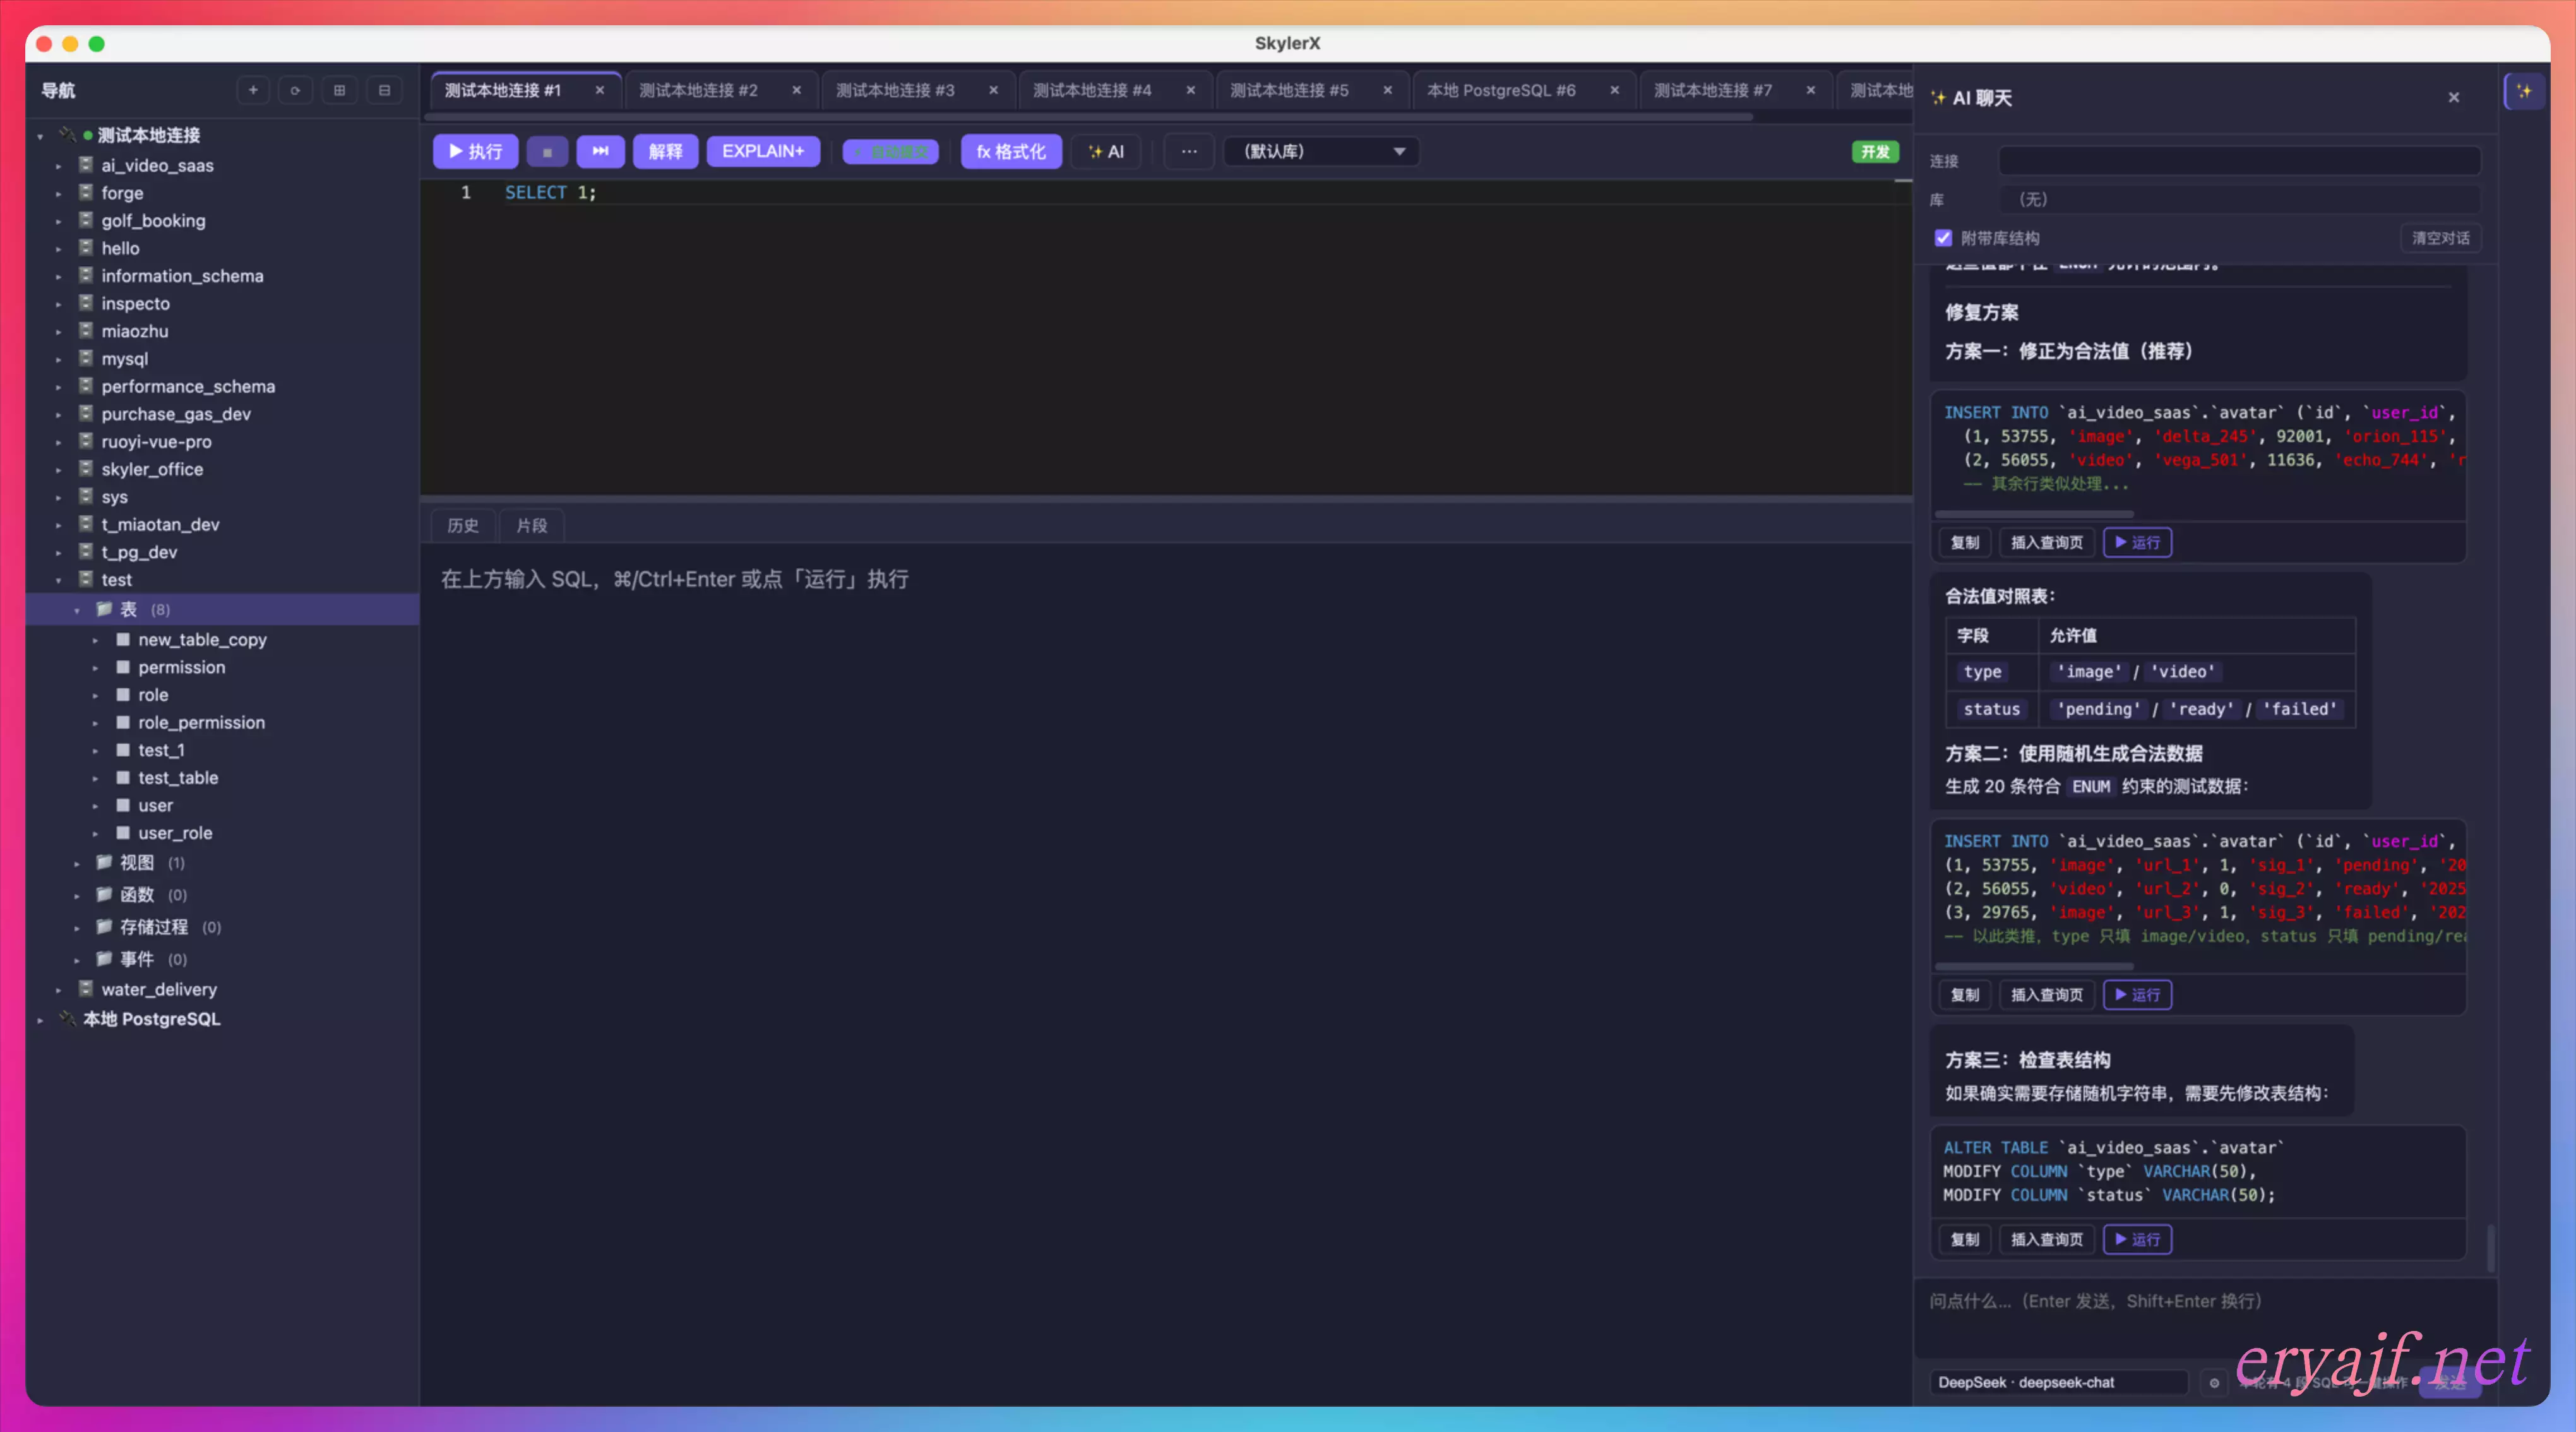
Task: Click the AI sparkle button in toolbar
Action: [x=1106, y=151]
